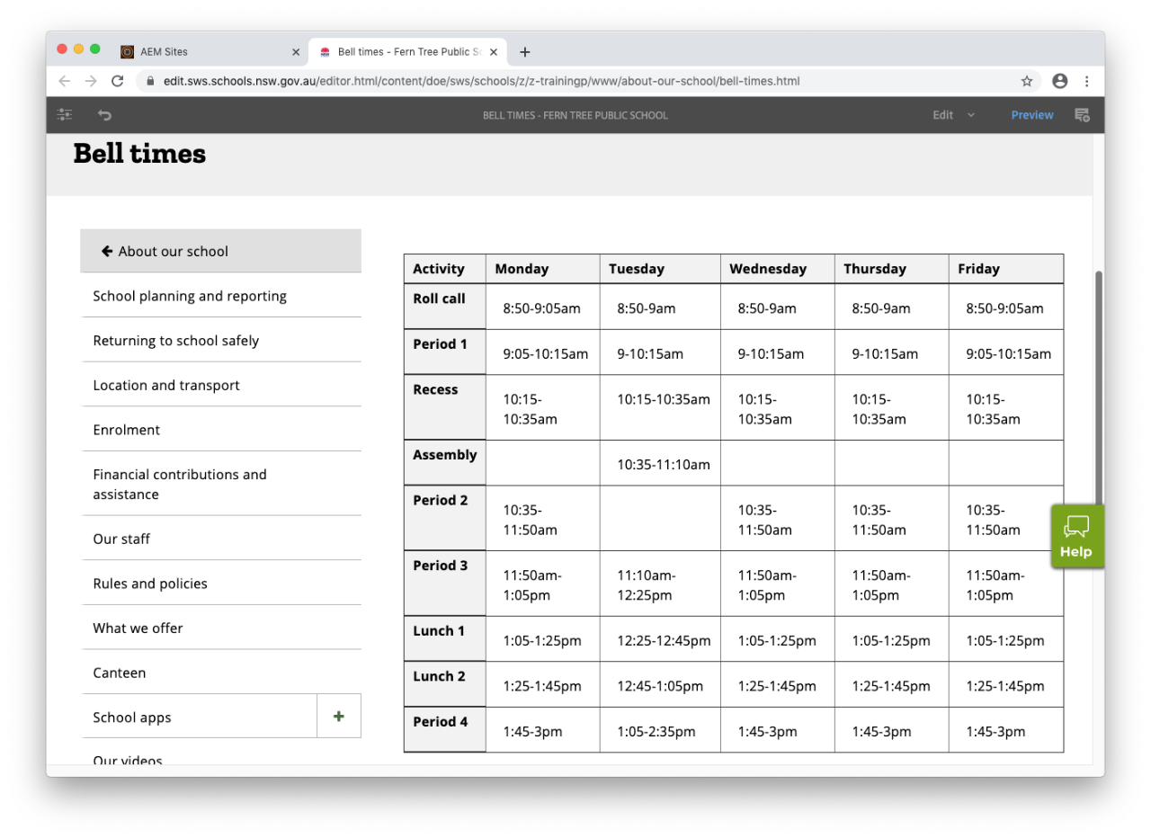The height and width of the screenshot is (838, 1151).
Task: Select the Friday column header
Action: click(x=1005, y=269)
